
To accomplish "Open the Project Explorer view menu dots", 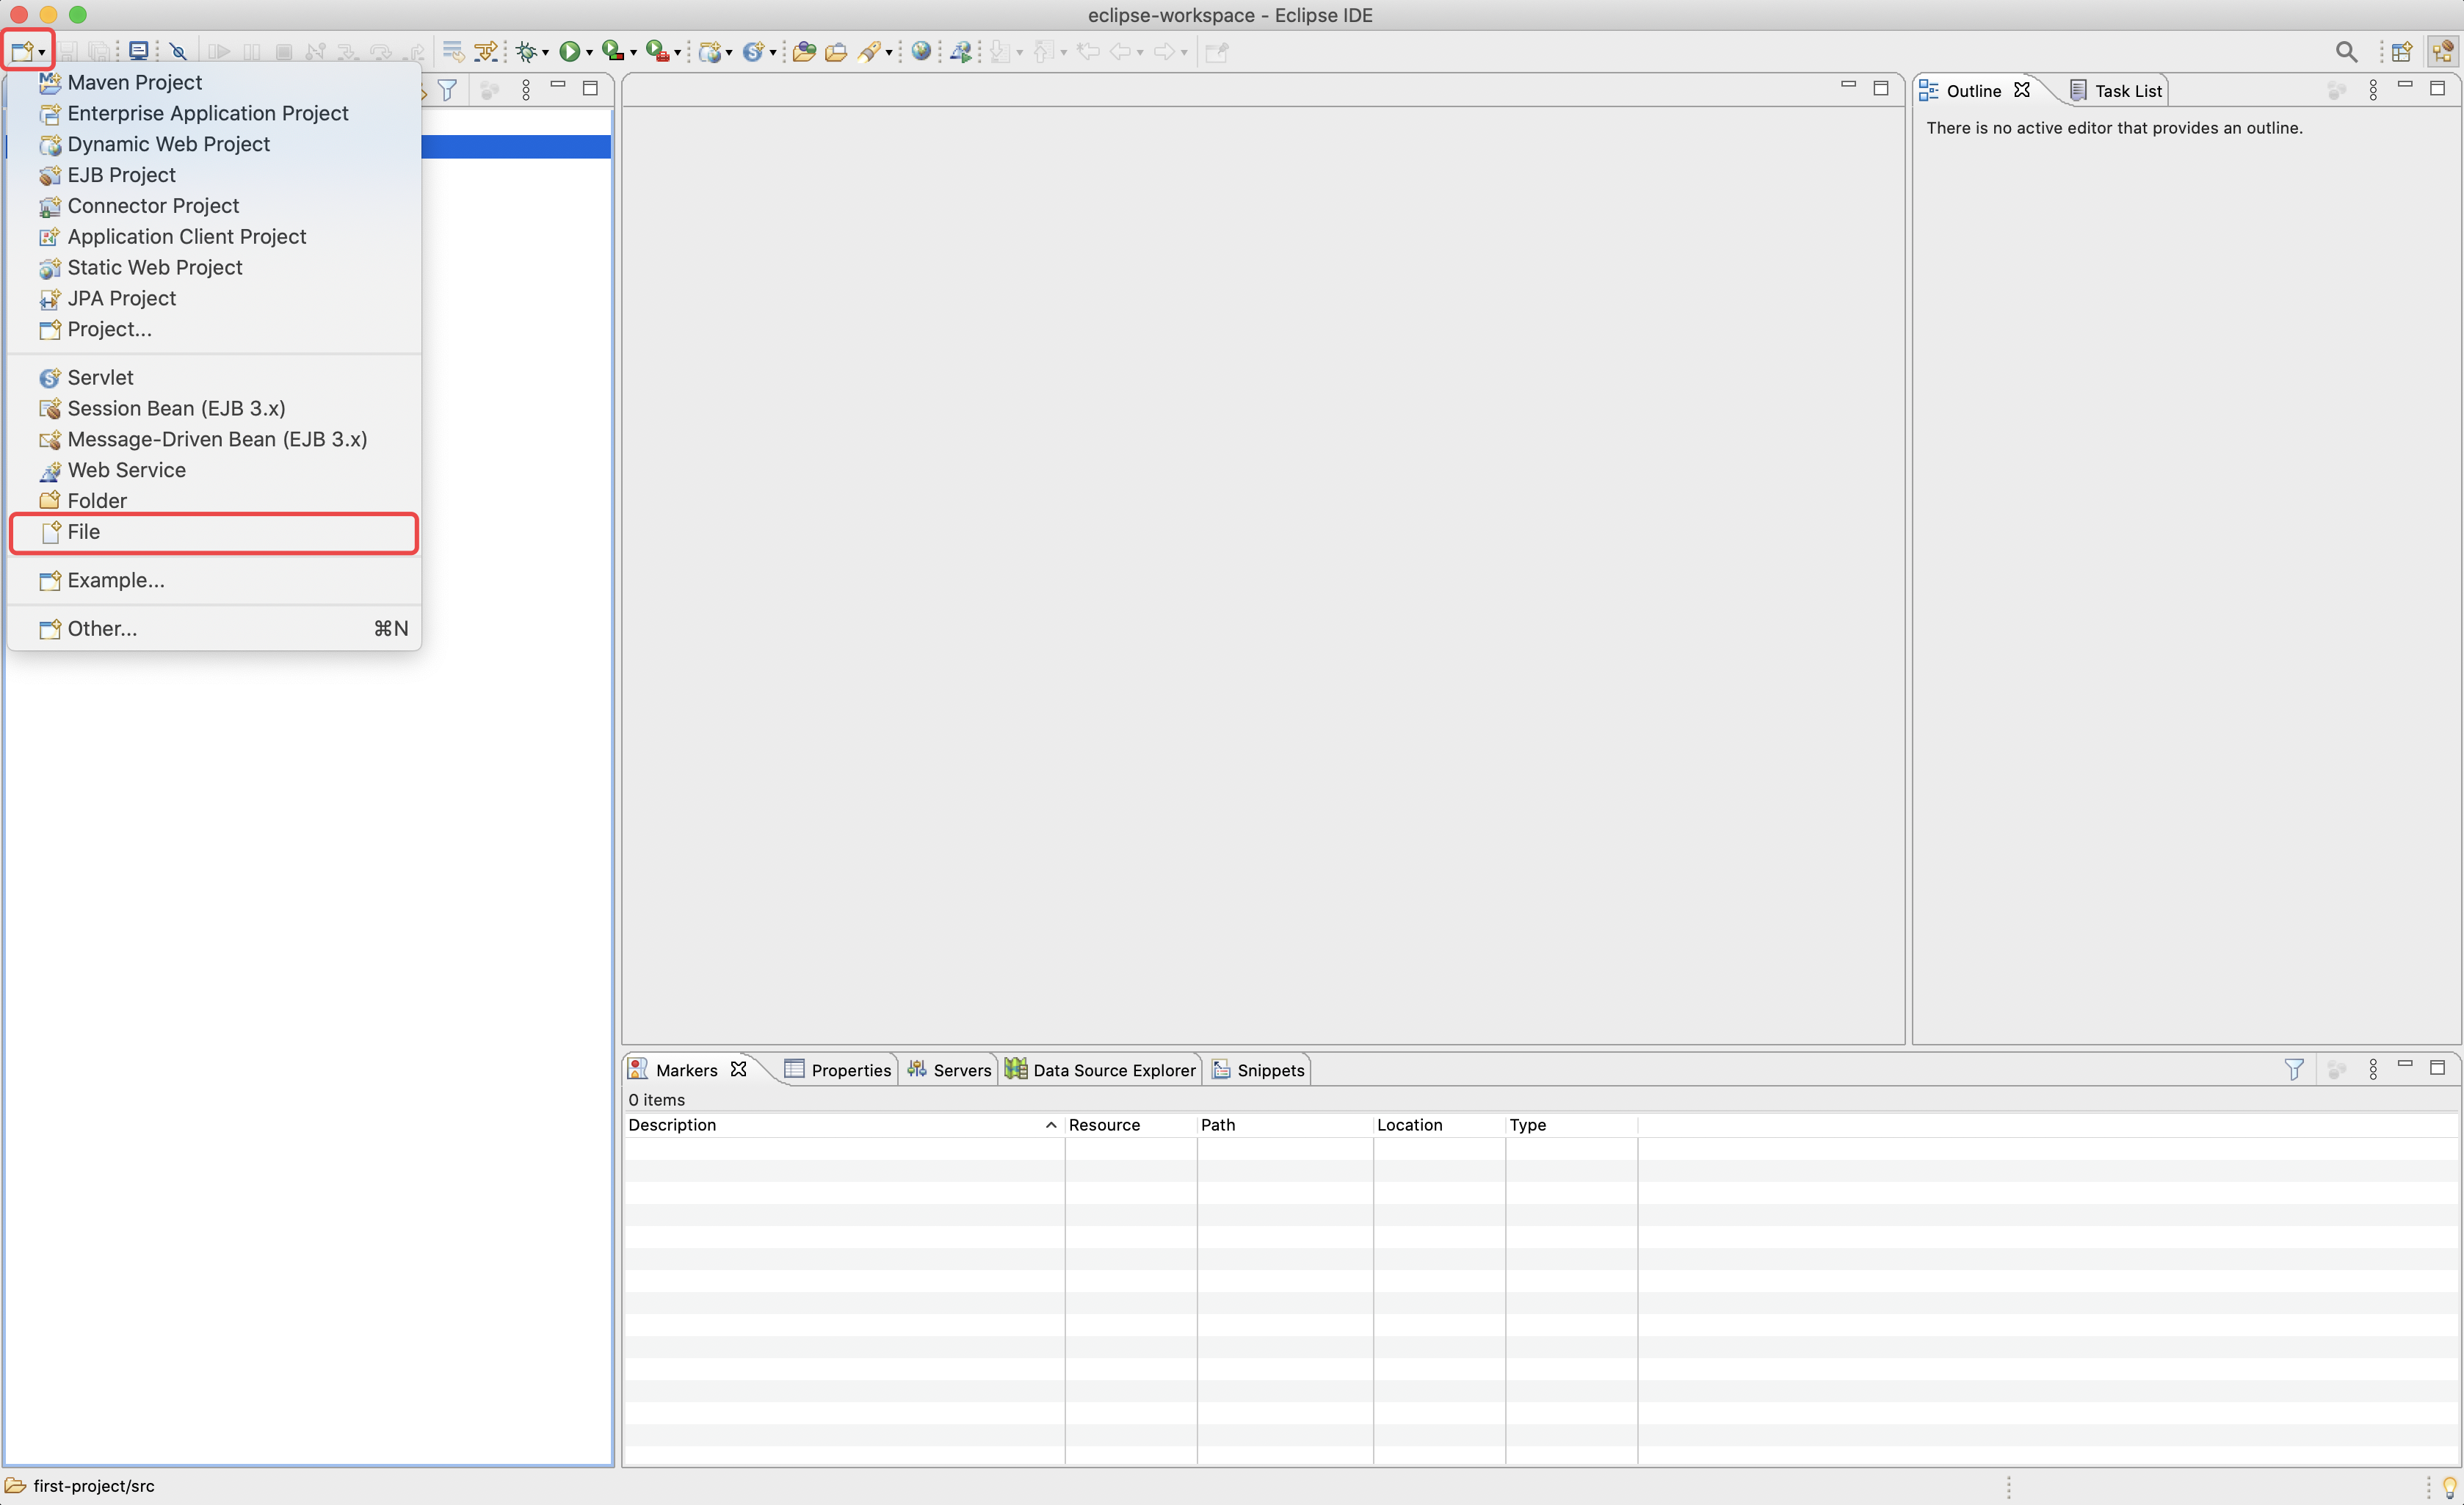I will 526,90.
